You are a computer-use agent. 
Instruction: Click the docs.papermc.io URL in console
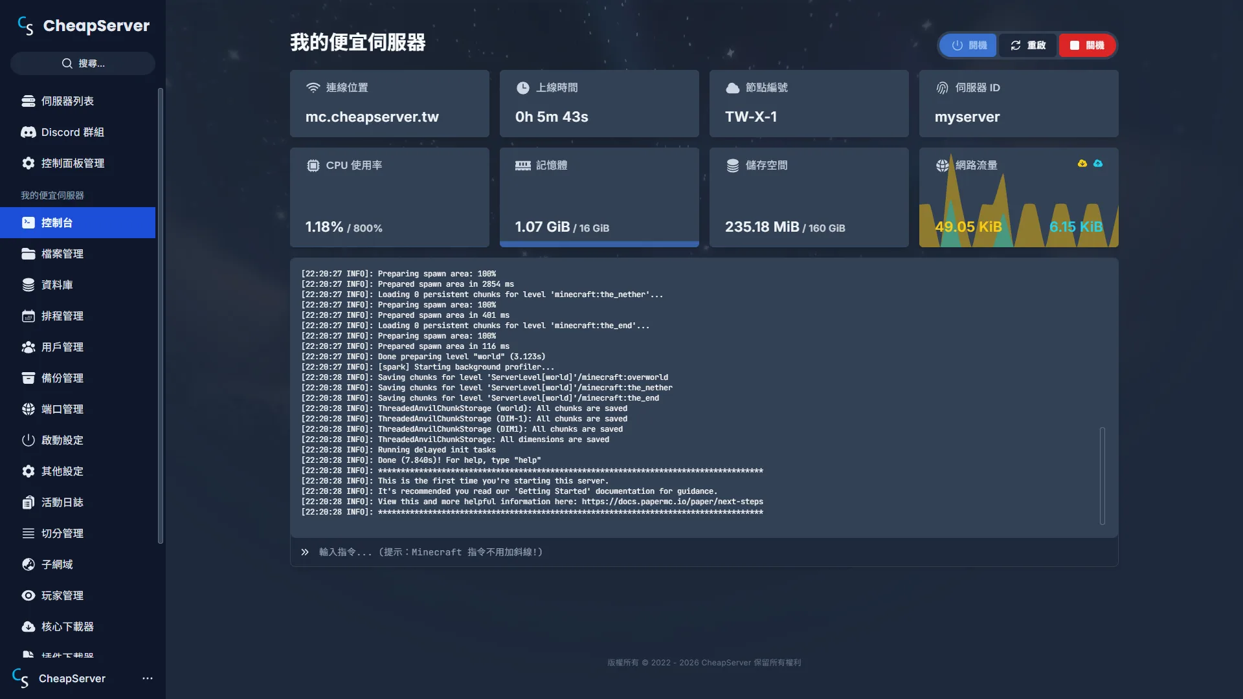pos(673,502)
